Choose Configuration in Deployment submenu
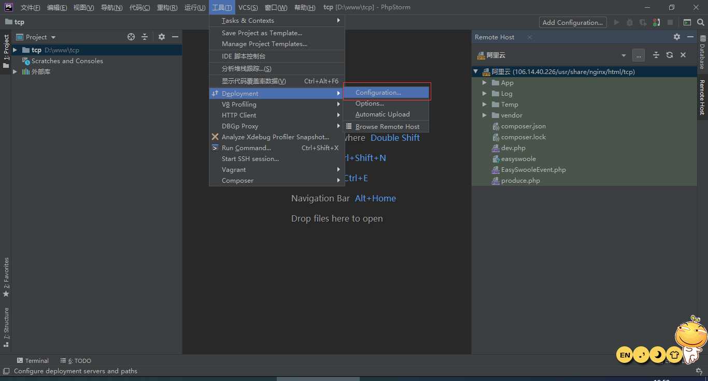The height and width of the screenshot is (381, 708). coord(386,92)
